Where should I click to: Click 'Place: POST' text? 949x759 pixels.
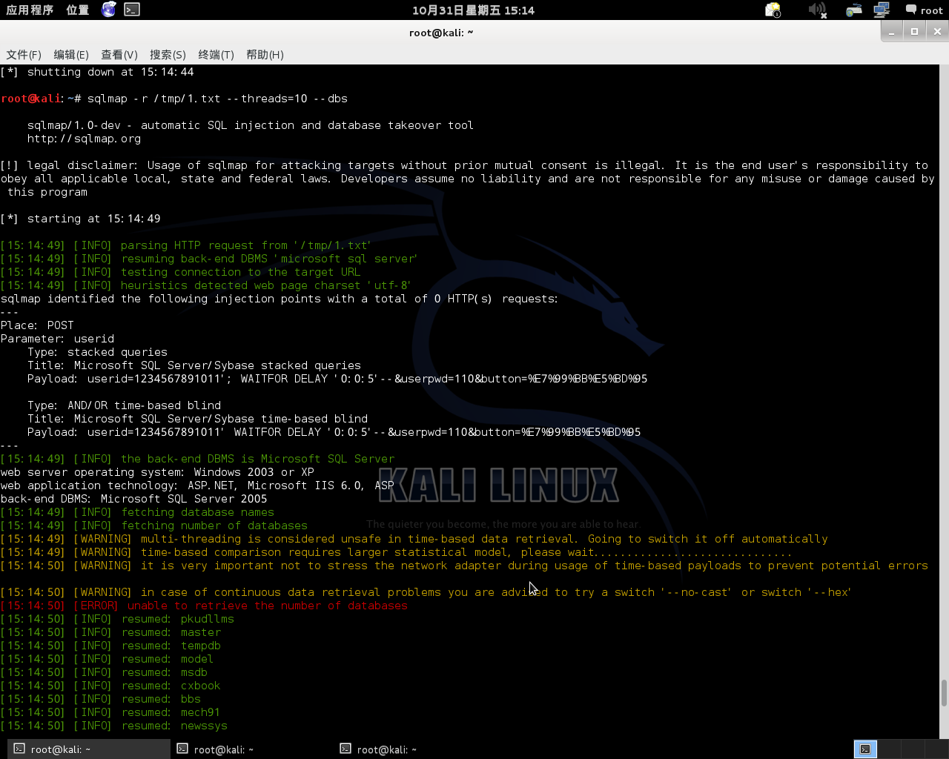pyautogui.click(x=37, y=325)
